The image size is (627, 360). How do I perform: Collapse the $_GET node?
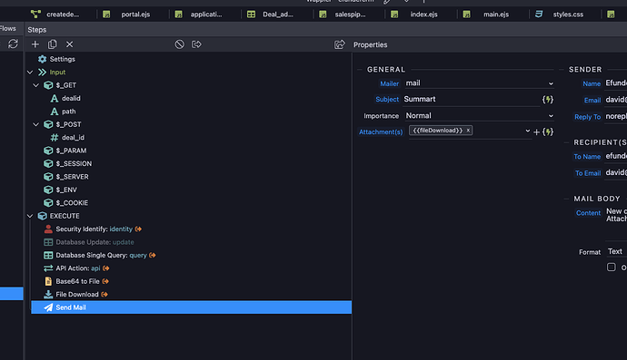36,85
